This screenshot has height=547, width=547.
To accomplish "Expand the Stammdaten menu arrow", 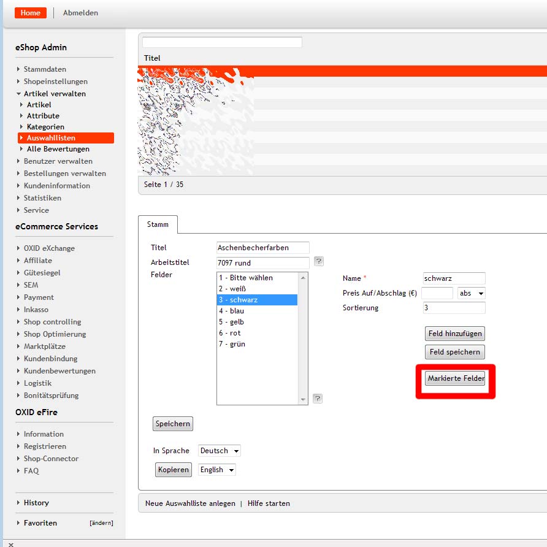I will pos(18,69).
